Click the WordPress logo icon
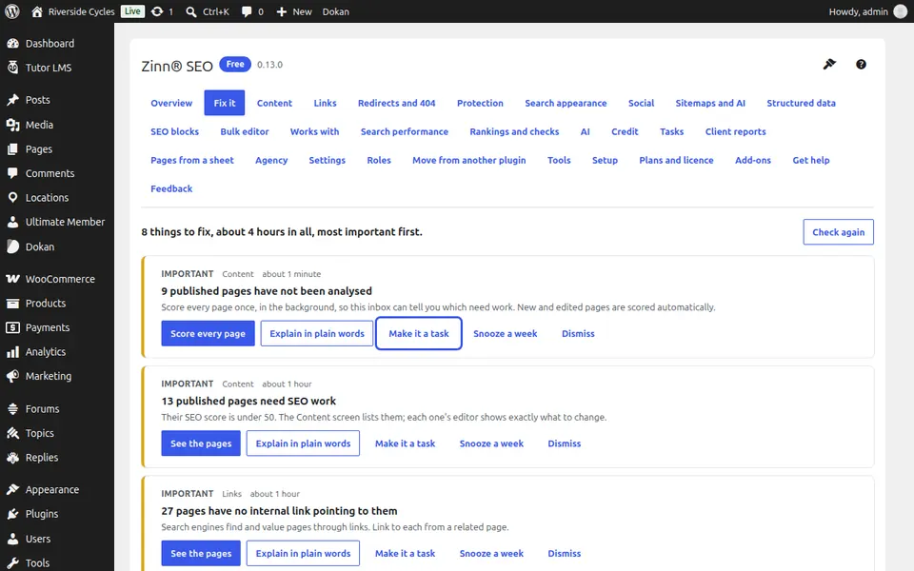 pyautogui.click(x=12, y=11)
